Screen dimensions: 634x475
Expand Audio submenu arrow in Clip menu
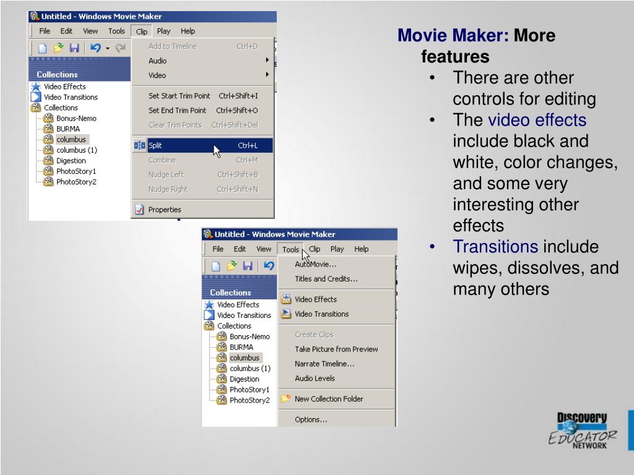267,60
